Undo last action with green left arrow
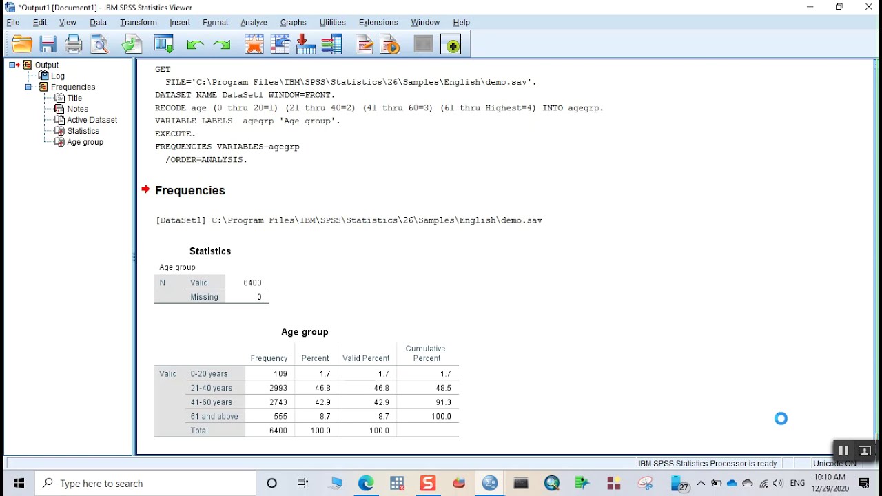 (195, 45)
